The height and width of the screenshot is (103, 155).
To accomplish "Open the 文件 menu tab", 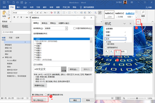I will coord(4,7).
